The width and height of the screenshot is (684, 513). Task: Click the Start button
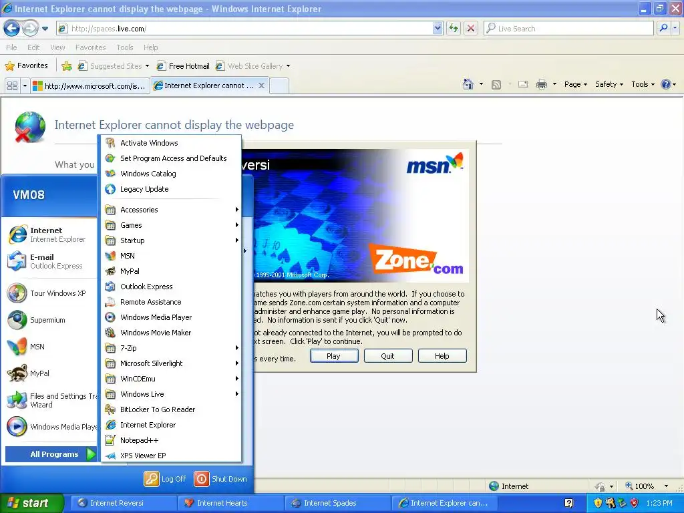point(31,503)
